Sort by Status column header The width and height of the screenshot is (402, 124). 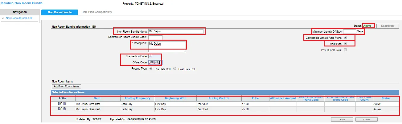coord(386,98)
